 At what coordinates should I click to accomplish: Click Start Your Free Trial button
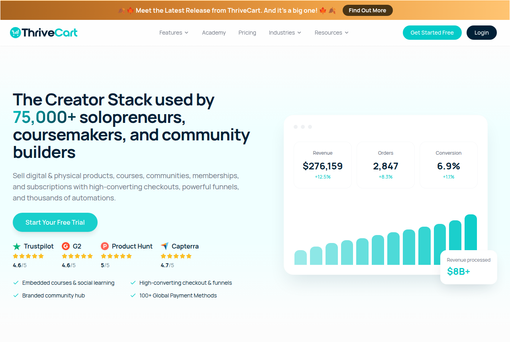[55, 222]
